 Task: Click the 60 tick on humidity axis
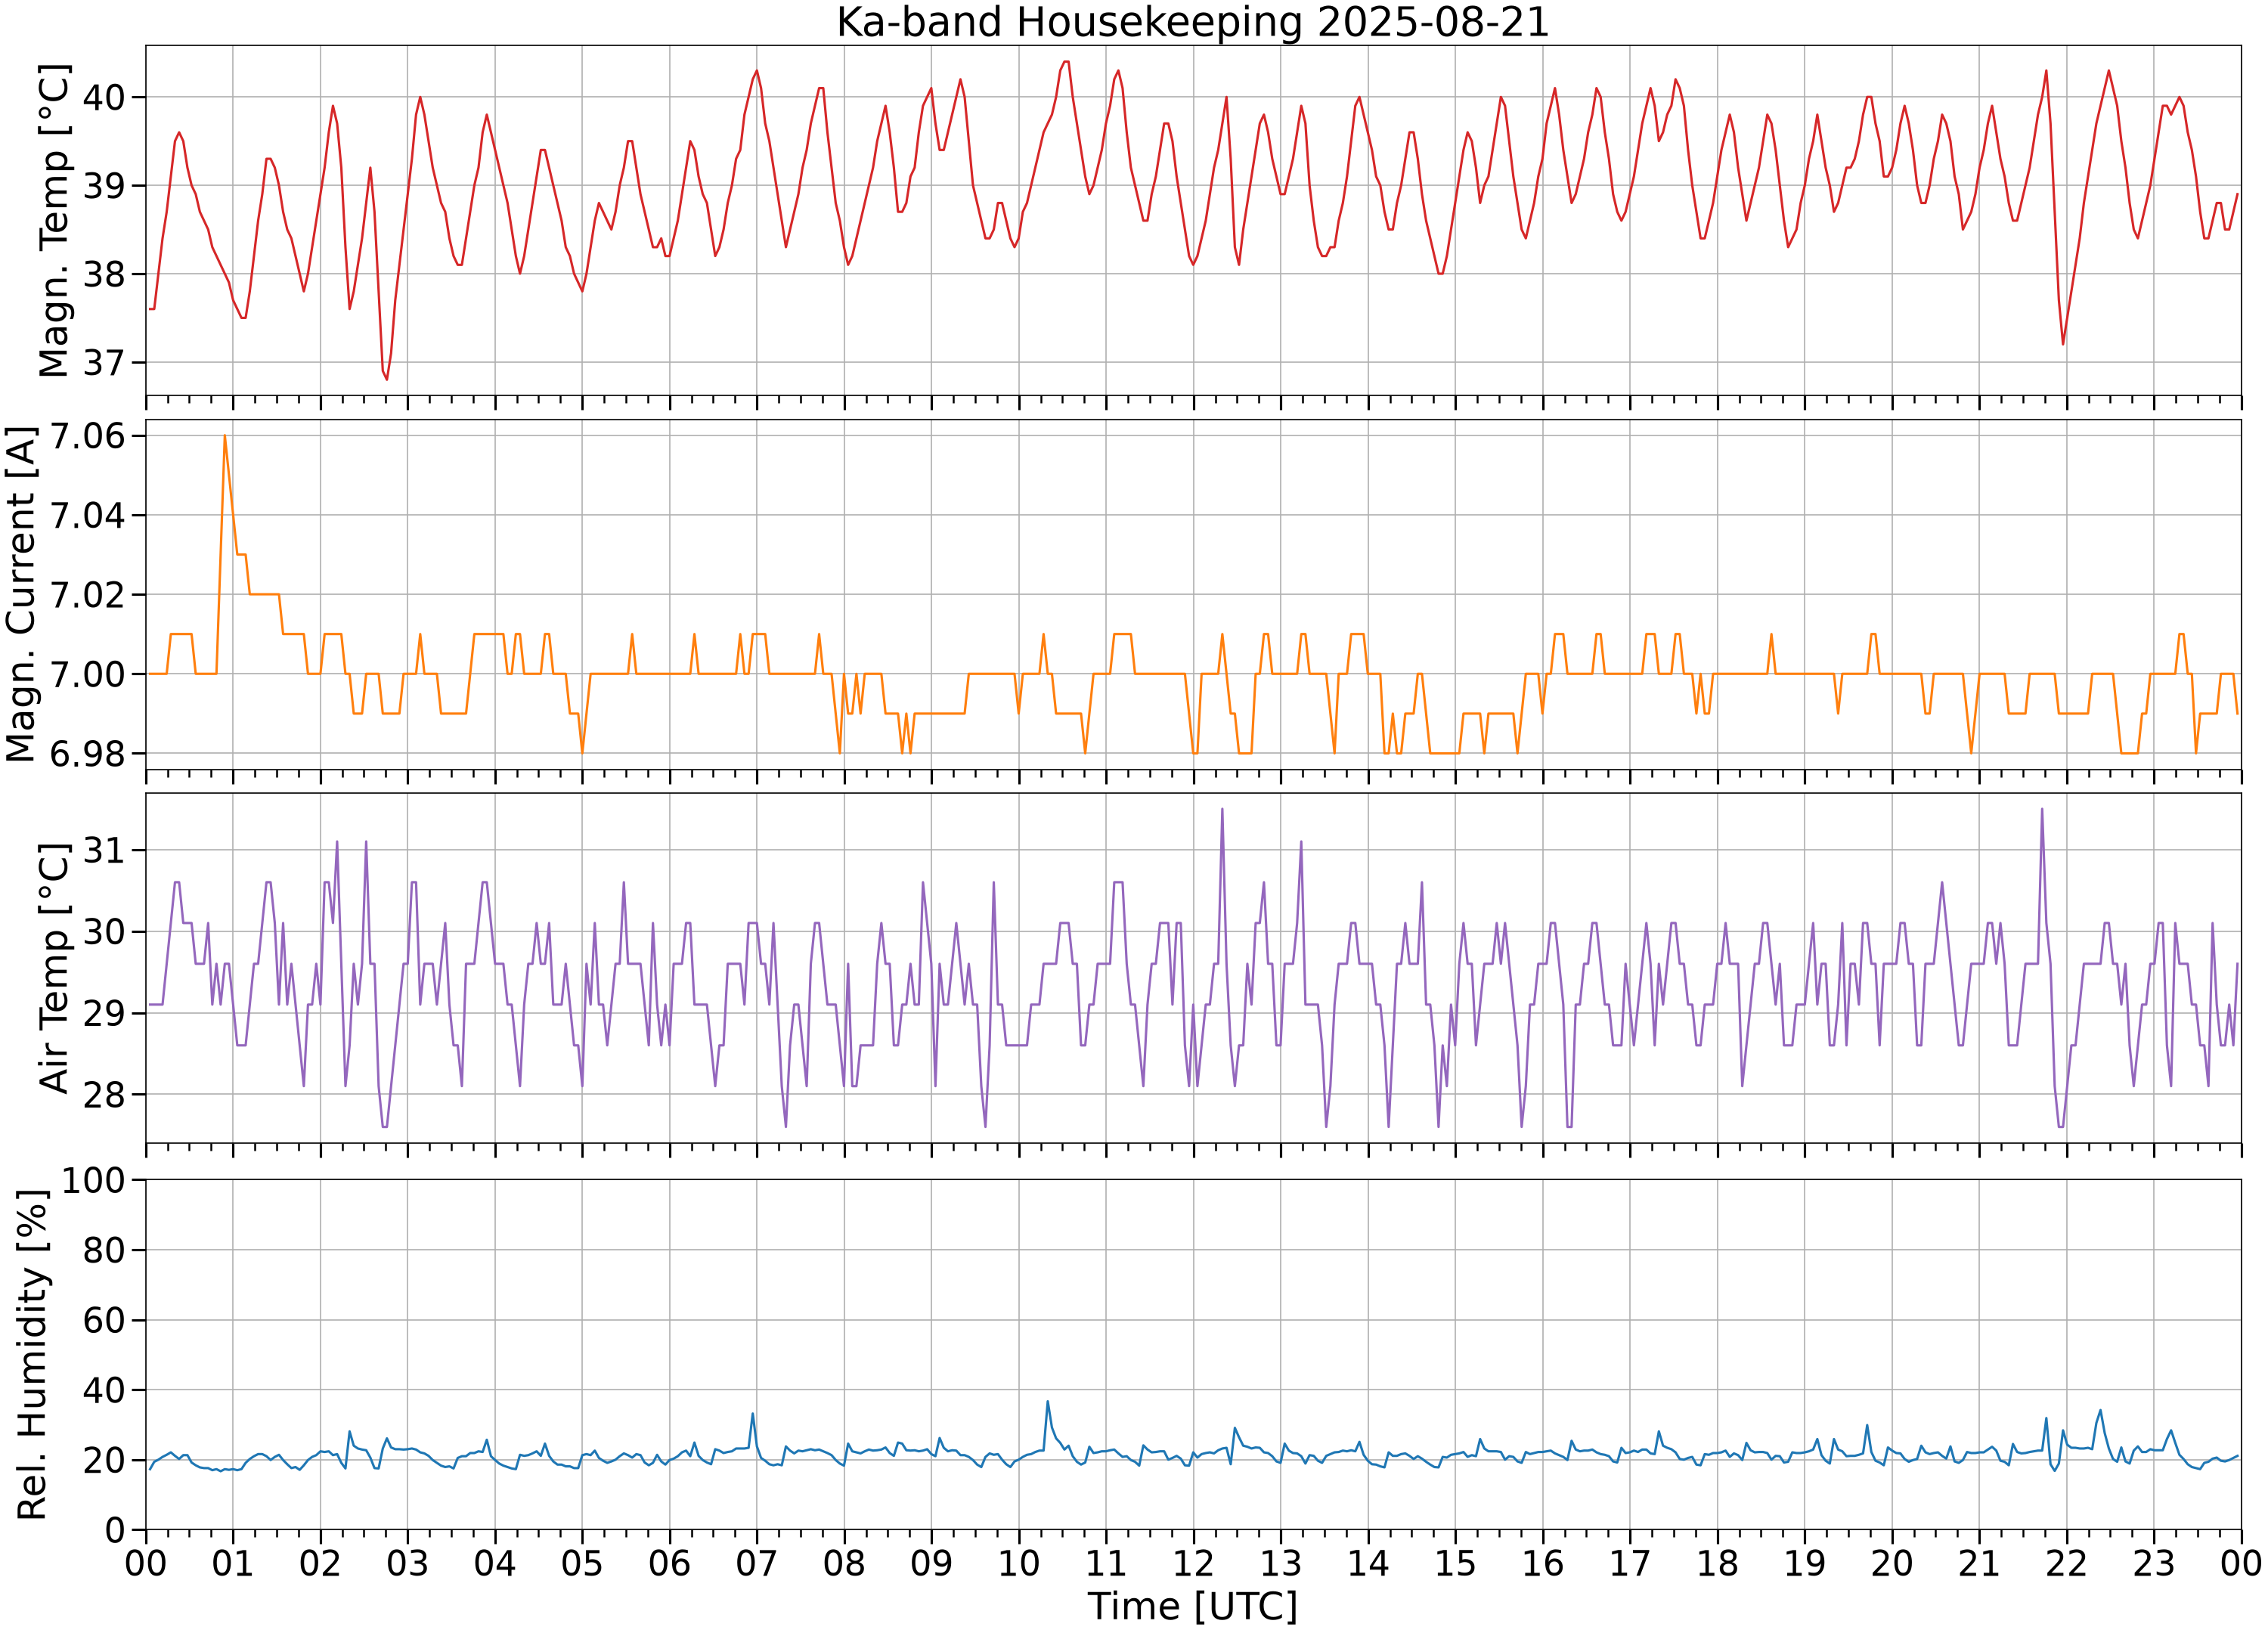[x=105, y=1320]
